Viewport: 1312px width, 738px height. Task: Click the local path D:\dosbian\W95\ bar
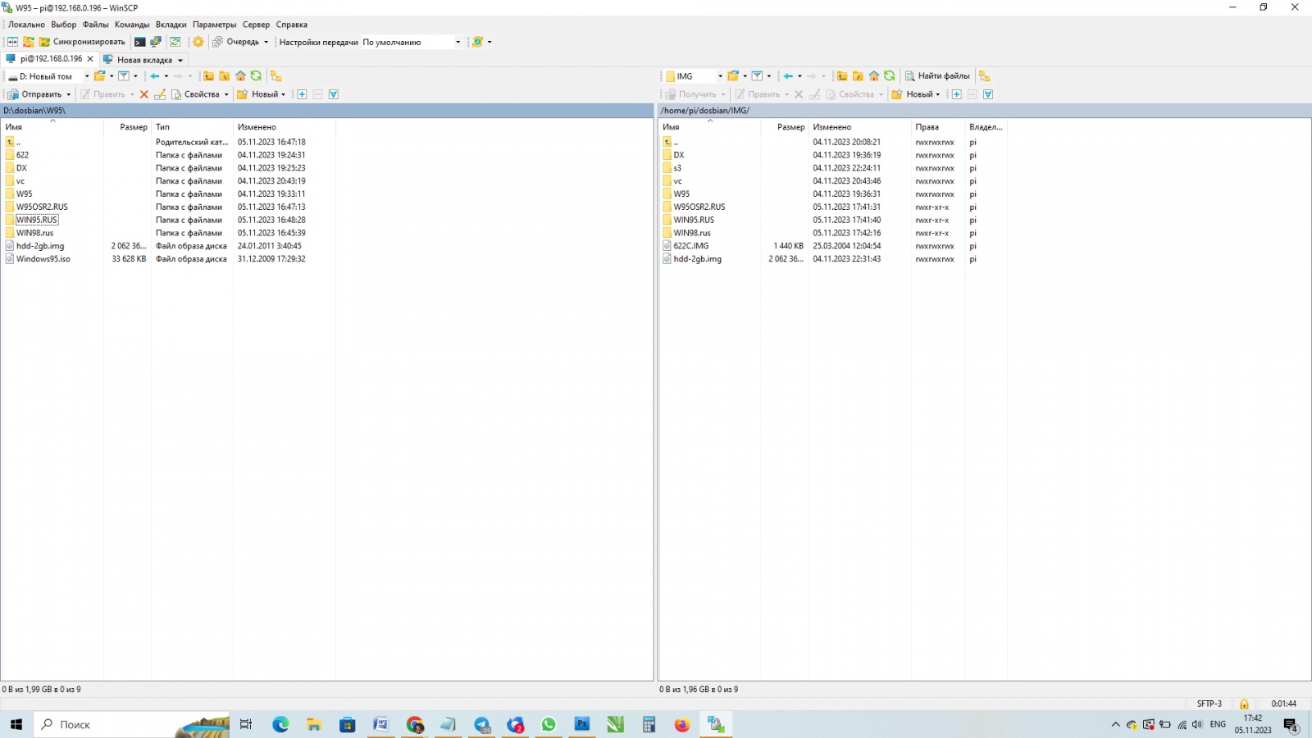tap(327, 111)
